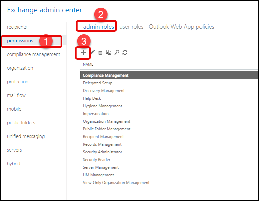Open the Outlook Web App policies tab
This screenshot has width=259, height=201.
[x=181, y=27]
